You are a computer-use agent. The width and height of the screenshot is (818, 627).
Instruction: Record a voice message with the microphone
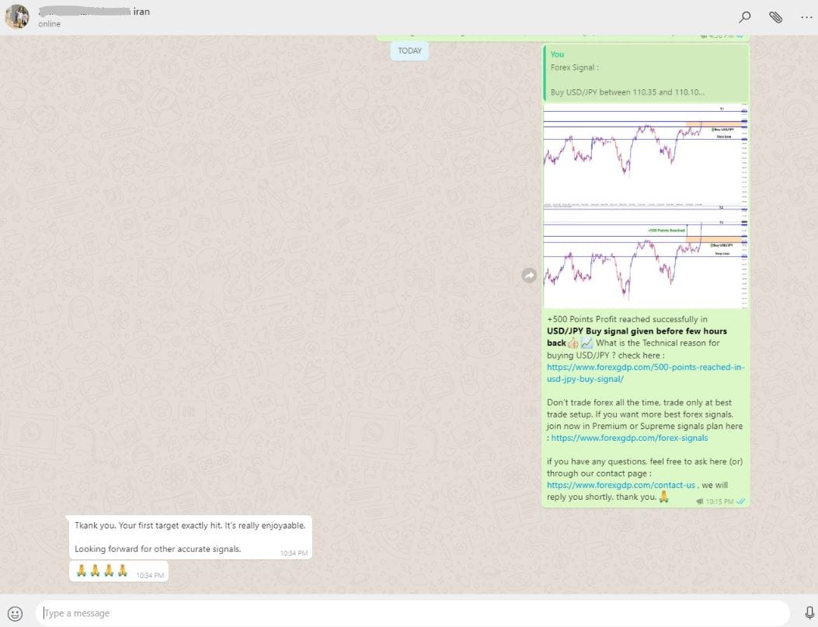809,613
